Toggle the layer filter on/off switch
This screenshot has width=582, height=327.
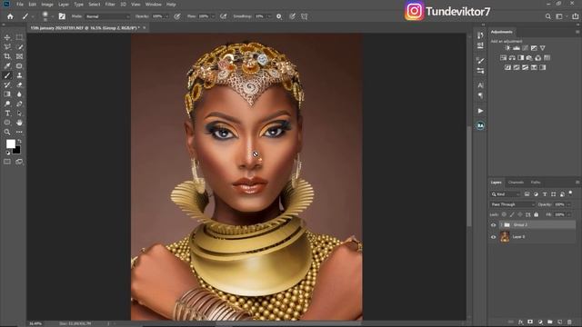570,193
